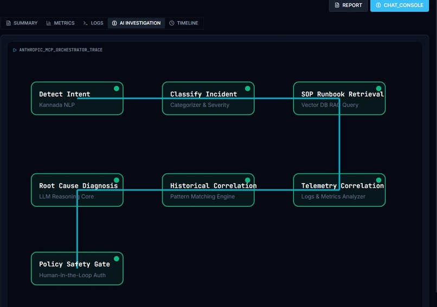Click the 'Logs & Metrics Analyzer' subtitle

tap(333, 197)
